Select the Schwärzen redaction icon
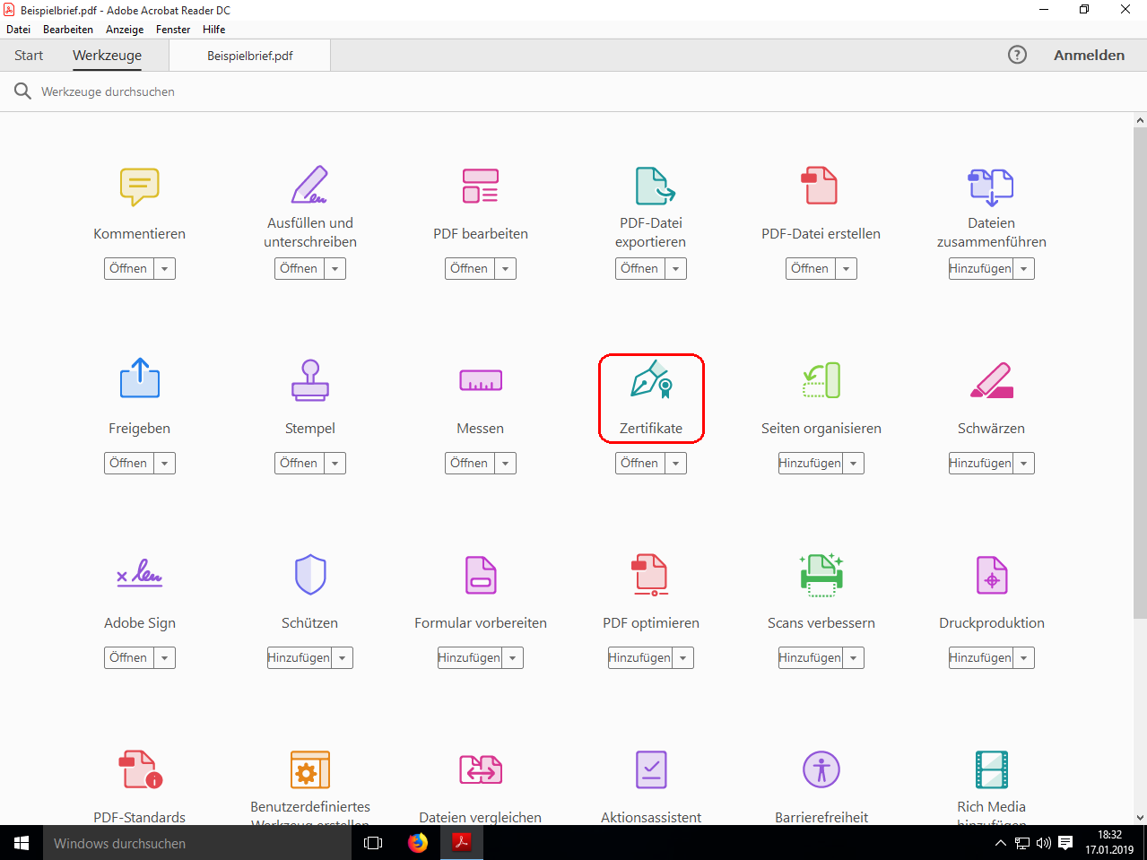The width and height of the screenshot is (1147, 860). tap(991, 380)
